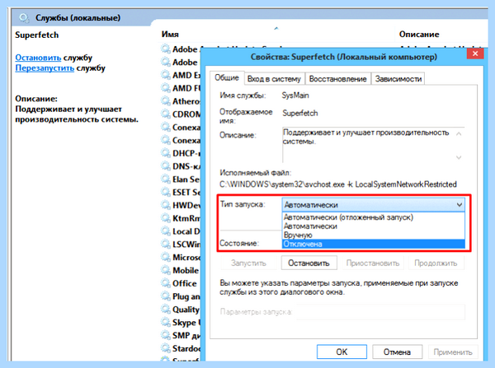The image size is (495, 368).
Task: Select the gear icon of DHCP service
Action: tap(166, 153)
